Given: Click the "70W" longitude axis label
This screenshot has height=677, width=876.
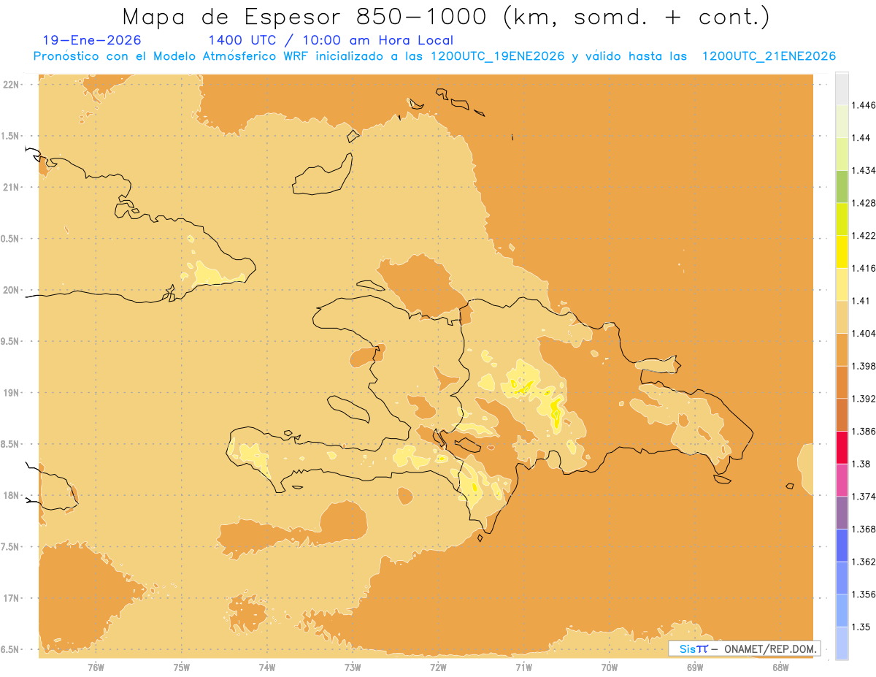Looking at the screenshot, I should [610, 667].
